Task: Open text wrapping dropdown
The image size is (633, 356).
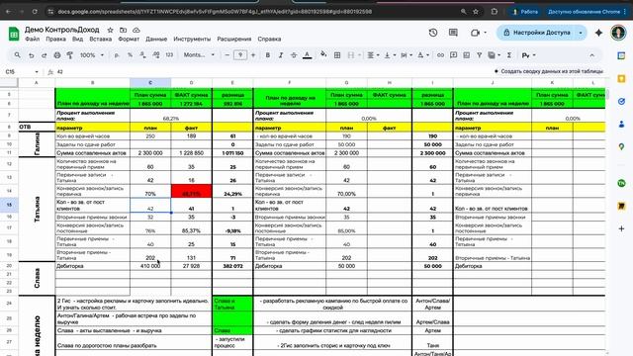Action: pos(406,55)
